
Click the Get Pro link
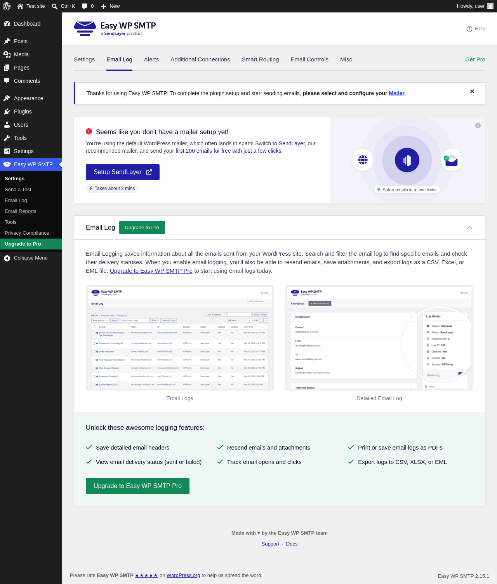click(x=475, y=59)
